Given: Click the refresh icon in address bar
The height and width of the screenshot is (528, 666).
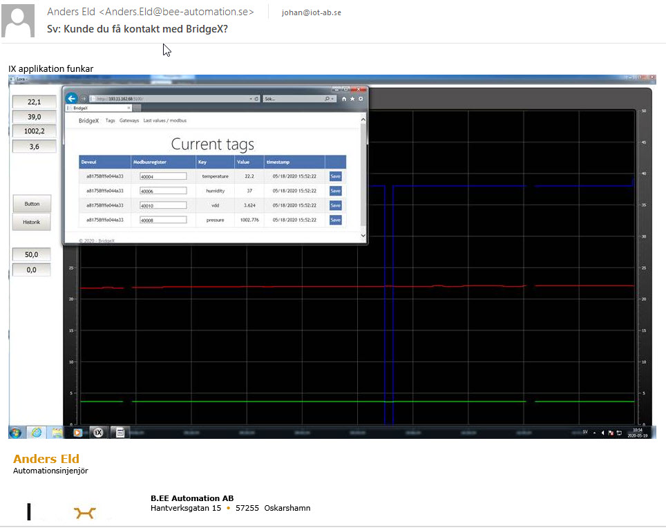Looking at the screenshot, I should tap(256, 99).
